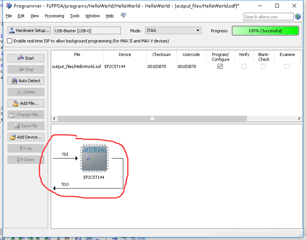The height and width of the screenshot is (240, 306).
Task: Open the Help menu
Action: click(109, 16)
